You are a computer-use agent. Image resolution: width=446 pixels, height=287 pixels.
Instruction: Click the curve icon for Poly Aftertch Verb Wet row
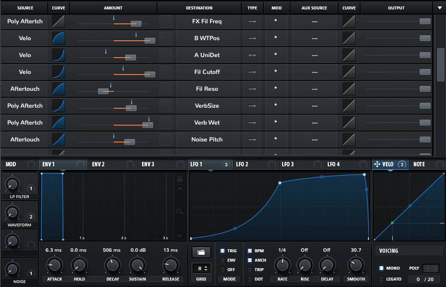pyautogui.click(x=59, y=123)
